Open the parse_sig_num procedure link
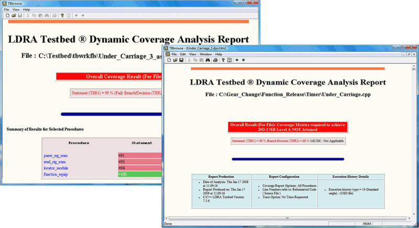The height and width of the screenshot is (228, 419). [56, 155]
